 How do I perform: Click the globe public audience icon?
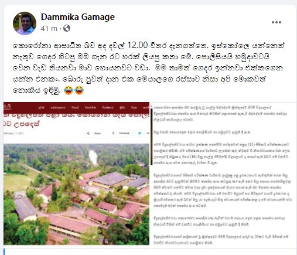tap(67, 28)
